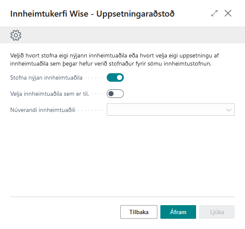Image resolution: width=245 pixels, height=229 pixels.
Task: Click the Innheimtukerfi Wise dialog title
Action: pyautogui.click(x=92, y=14)
